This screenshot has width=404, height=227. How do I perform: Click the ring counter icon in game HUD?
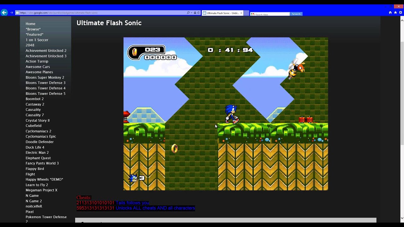134,52
